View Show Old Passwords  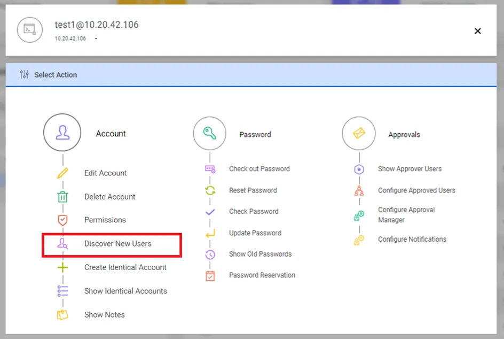[x=261, y=254]
